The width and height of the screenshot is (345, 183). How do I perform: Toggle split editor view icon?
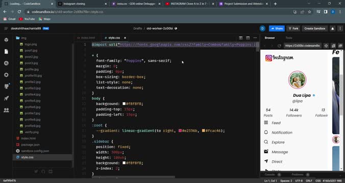241,38
